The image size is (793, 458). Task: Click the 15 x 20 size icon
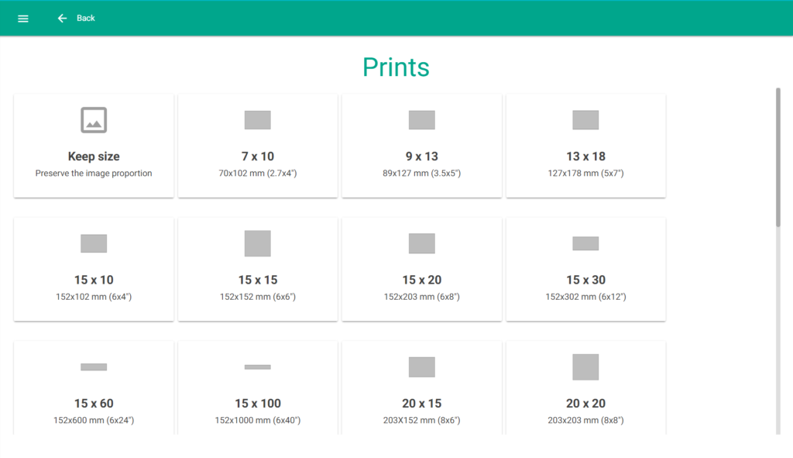[422, 243]
